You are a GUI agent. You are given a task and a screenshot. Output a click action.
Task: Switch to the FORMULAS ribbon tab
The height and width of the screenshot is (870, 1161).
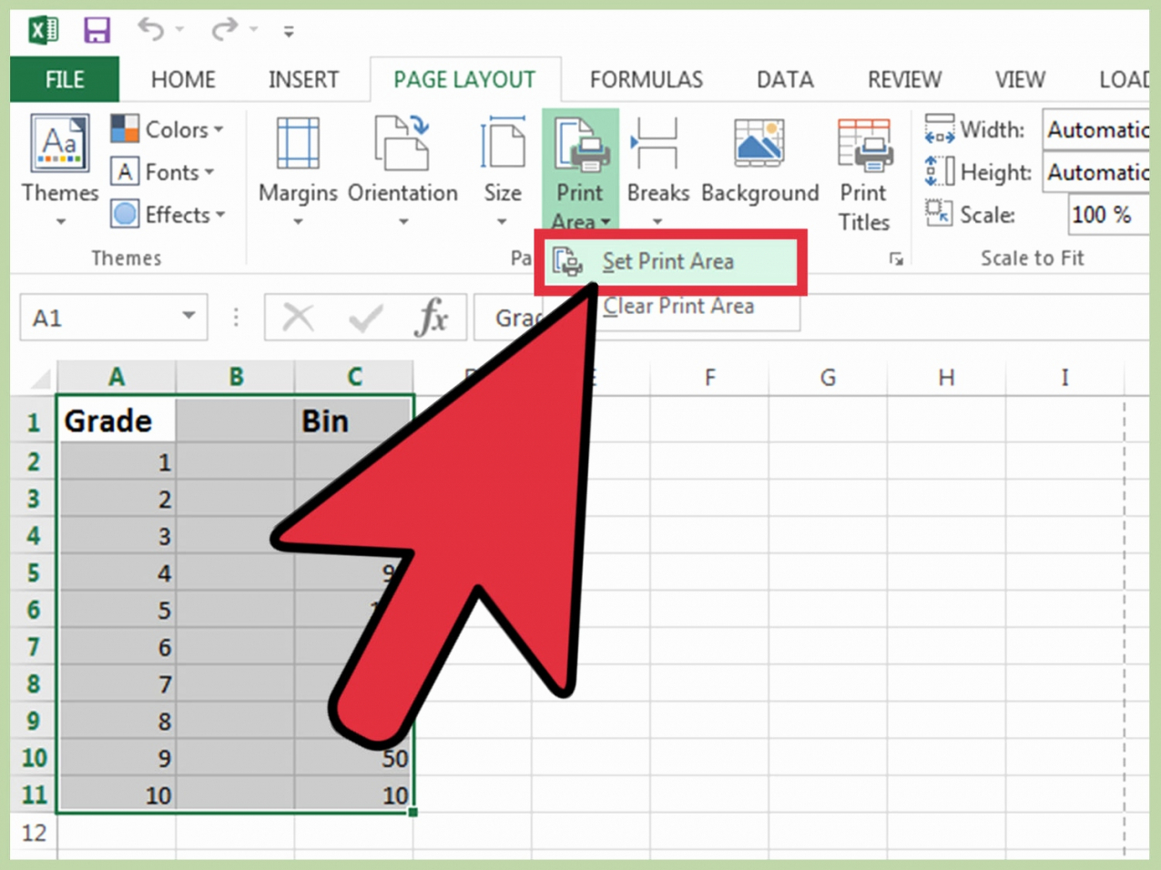click(x=646, y=79)
